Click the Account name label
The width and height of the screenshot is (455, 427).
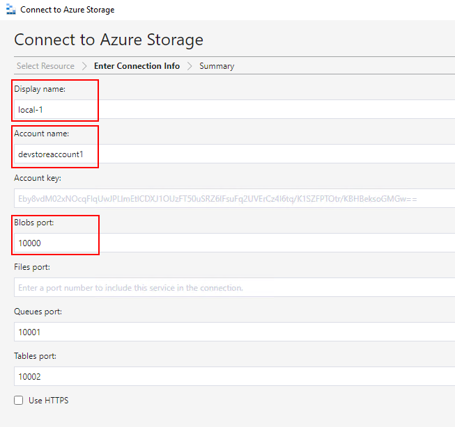tap(42, 134)
